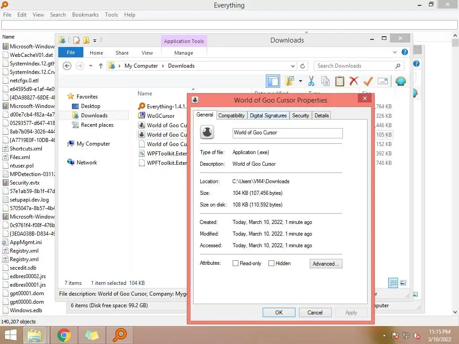Click the quick access properties icon

tap(77, 40)
